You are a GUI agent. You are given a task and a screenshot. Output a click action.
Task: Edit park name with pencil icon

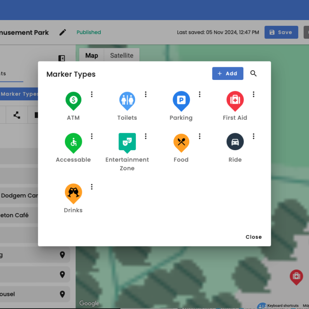click(63, 32)
